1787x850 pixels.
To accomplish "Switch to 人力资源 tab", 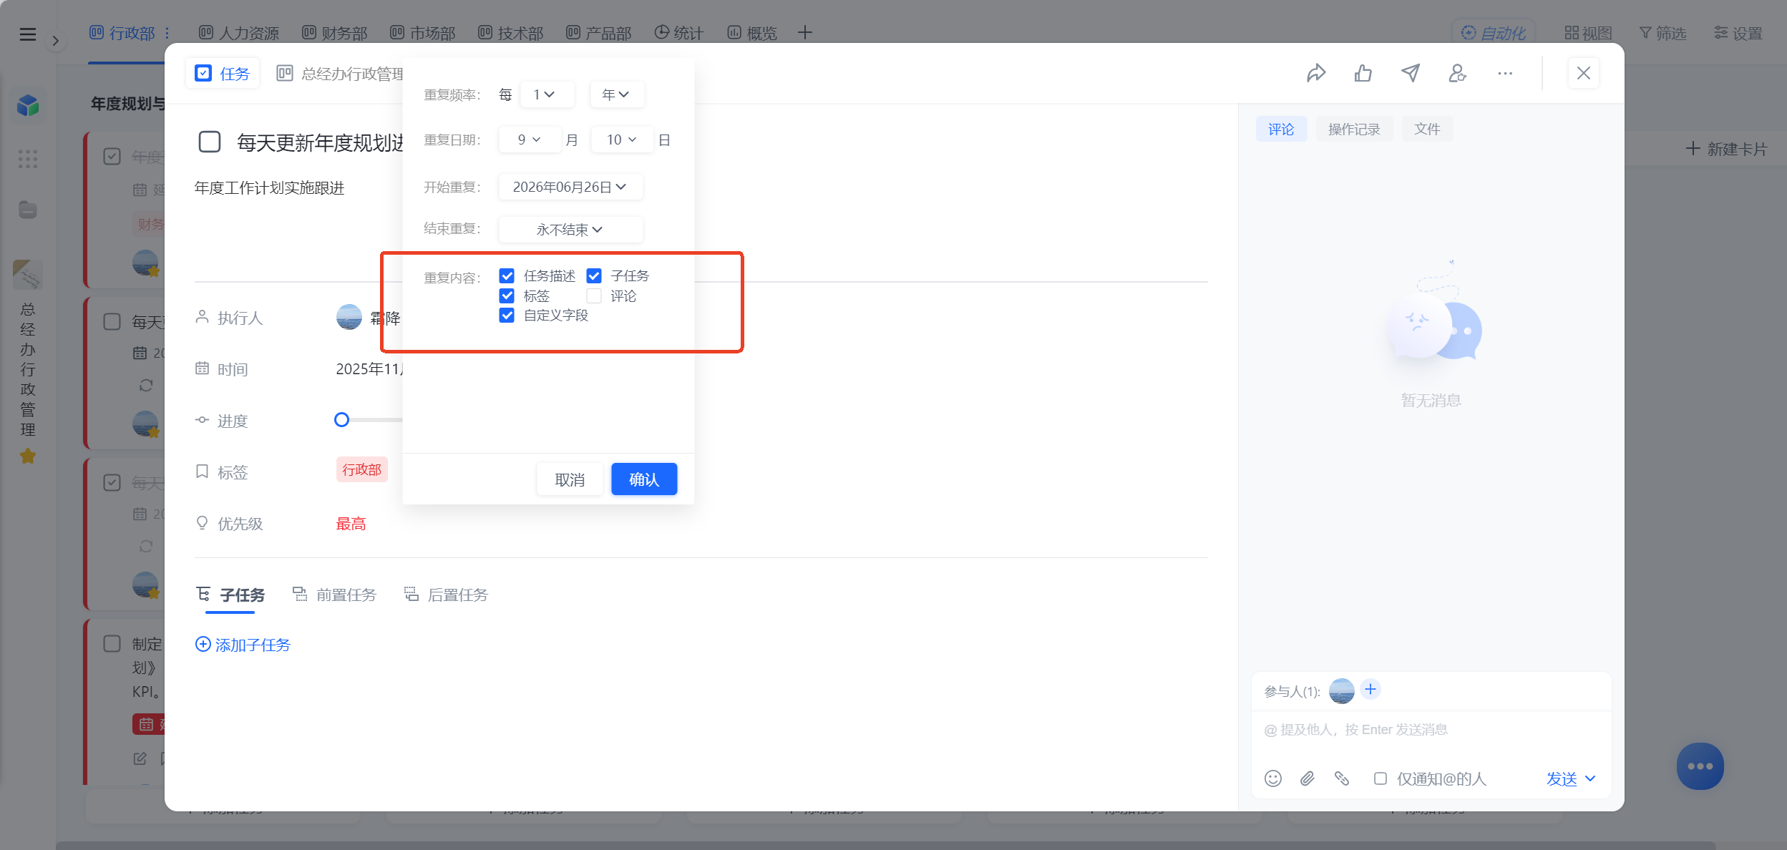I will [239, 33].
